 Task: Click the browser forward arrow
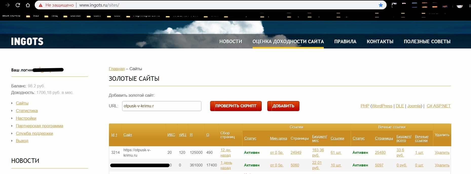(x=8, y=5)
